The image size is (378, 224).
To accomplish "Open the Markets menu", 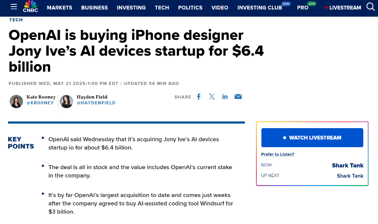I will (x=60, y=8).
